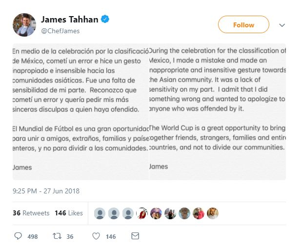The width and height of the screenshot is (303, 251).
Task: Click the third gray default liker avatar
Action: coord(128,213)
